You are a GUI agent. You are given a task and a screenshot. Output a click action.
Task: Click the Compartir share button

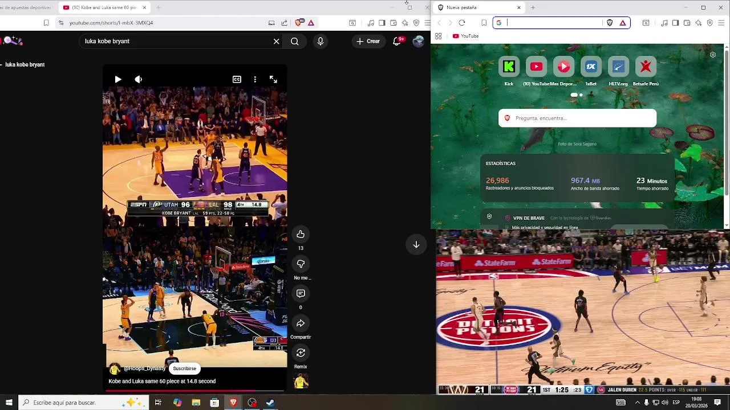pyautogui.click(x=301, y=323)
